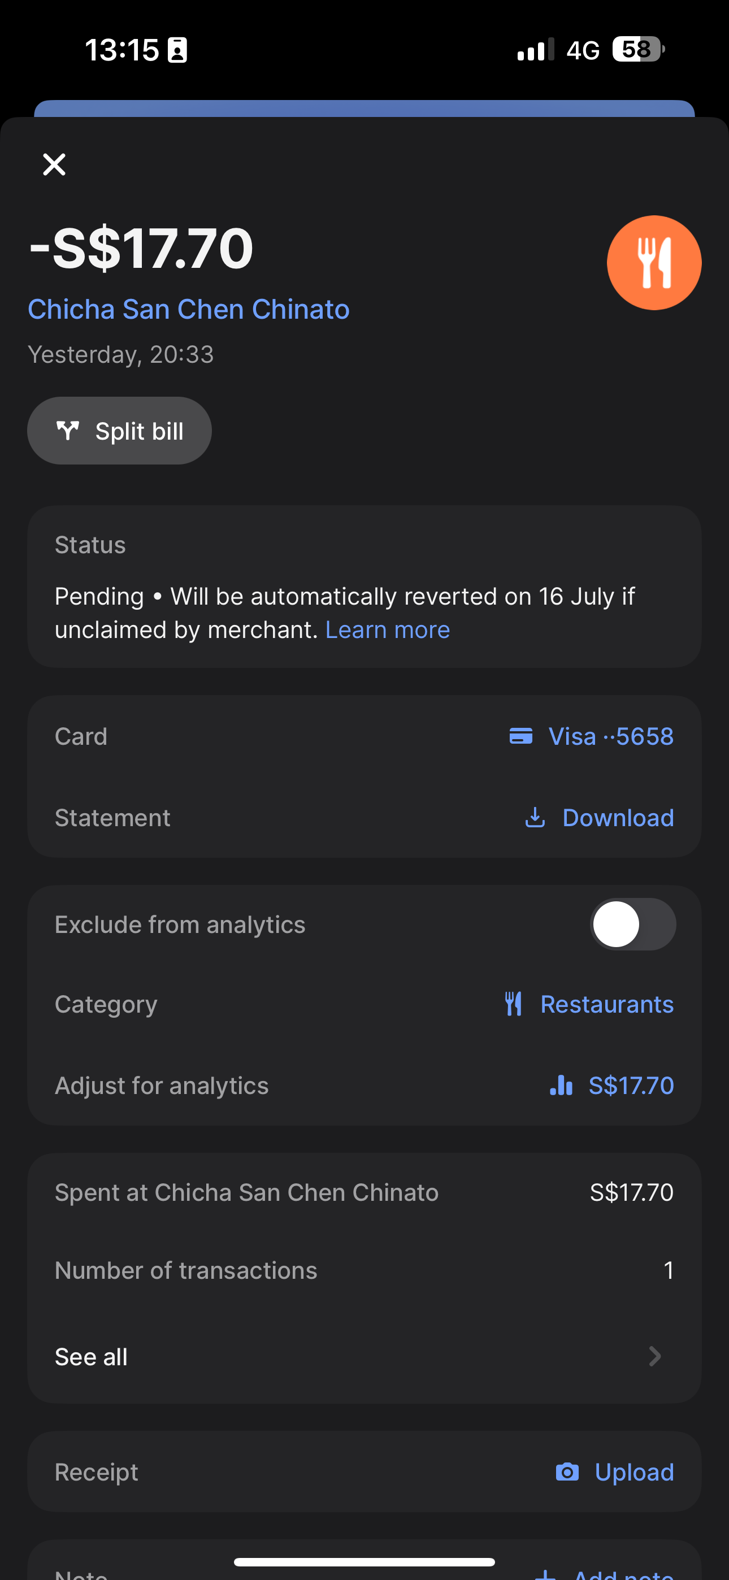729x1580 pixels.
Task: Close the transaction details sheet
Action: click(x=54, y=164)
